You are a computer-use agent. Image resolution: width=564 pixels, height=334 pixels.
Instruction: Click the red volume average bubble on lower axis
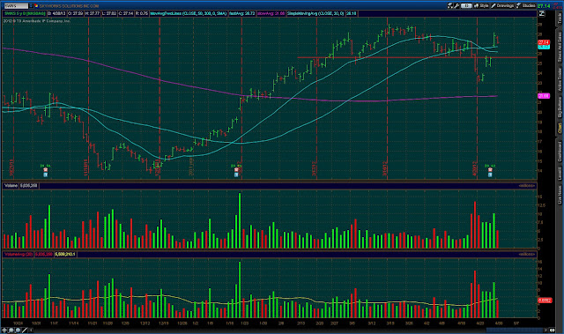545,301
